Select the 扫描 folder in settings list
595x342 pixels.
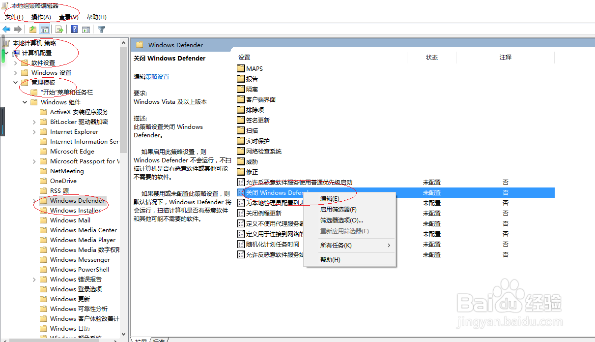point(248,130)
